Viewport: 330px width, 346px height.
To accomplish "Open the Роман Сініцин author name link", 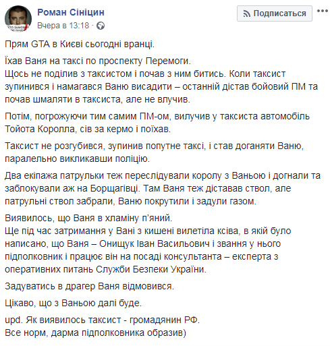I will (71, 12).
